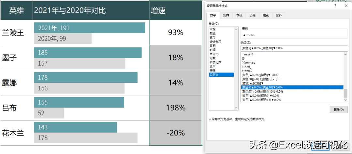Select the 花木兰 cell

click(17, 133)
